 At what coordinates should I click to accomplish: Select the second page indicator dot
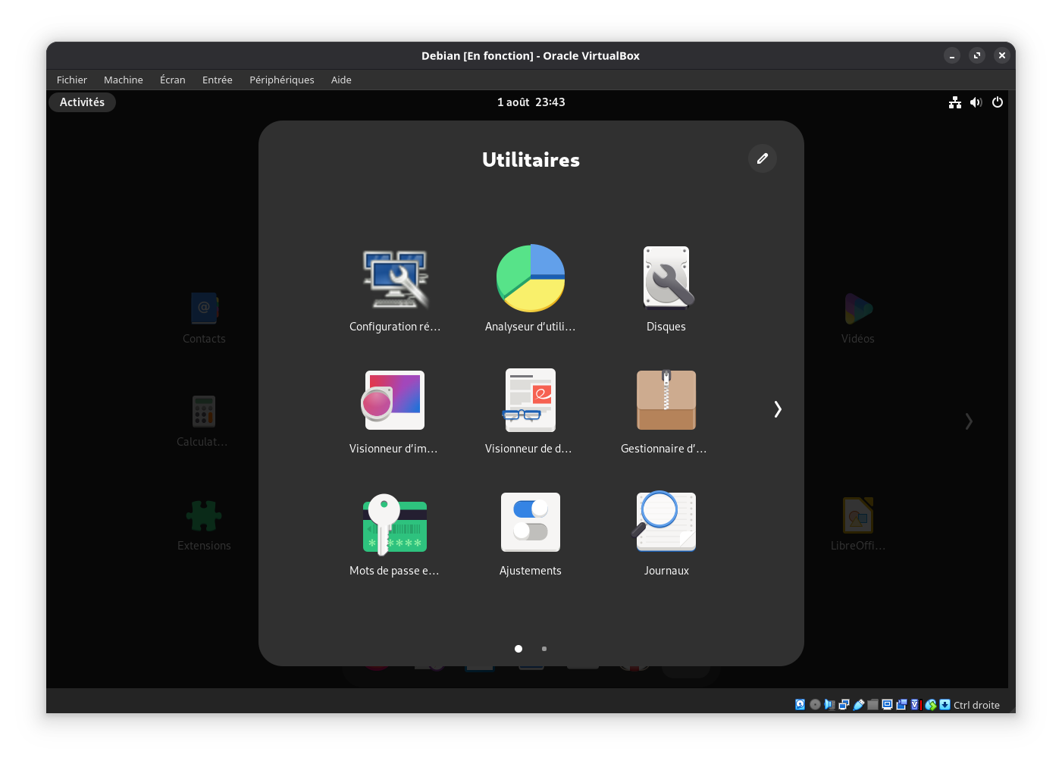click(544, 649)
